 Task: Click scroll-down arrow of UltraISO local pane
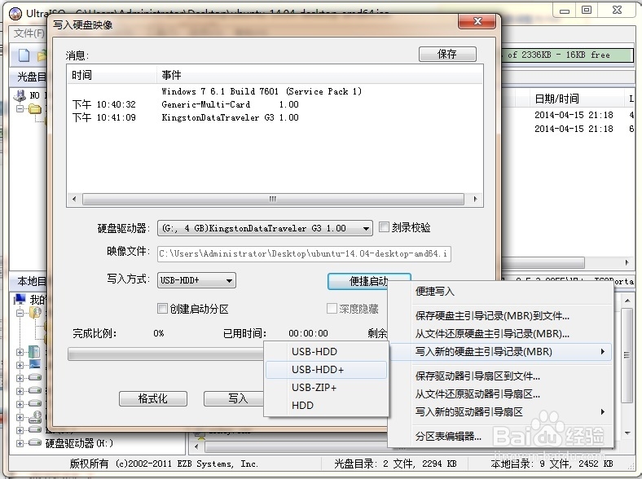click(x=627, y=433)
